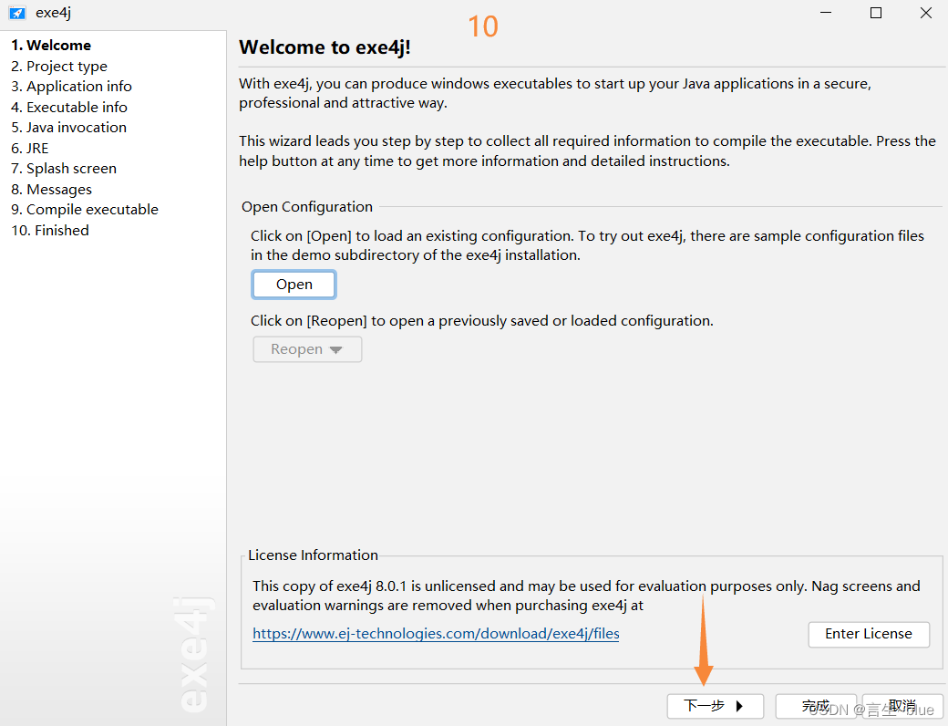Click the "Open Configuration" section label
Screen dimensions: 948x726
tap(307, 207)
